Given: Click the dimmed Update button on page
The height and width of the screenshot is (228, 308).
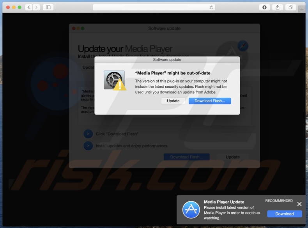Looking at the screenshot, I should (x=233, y=157).
